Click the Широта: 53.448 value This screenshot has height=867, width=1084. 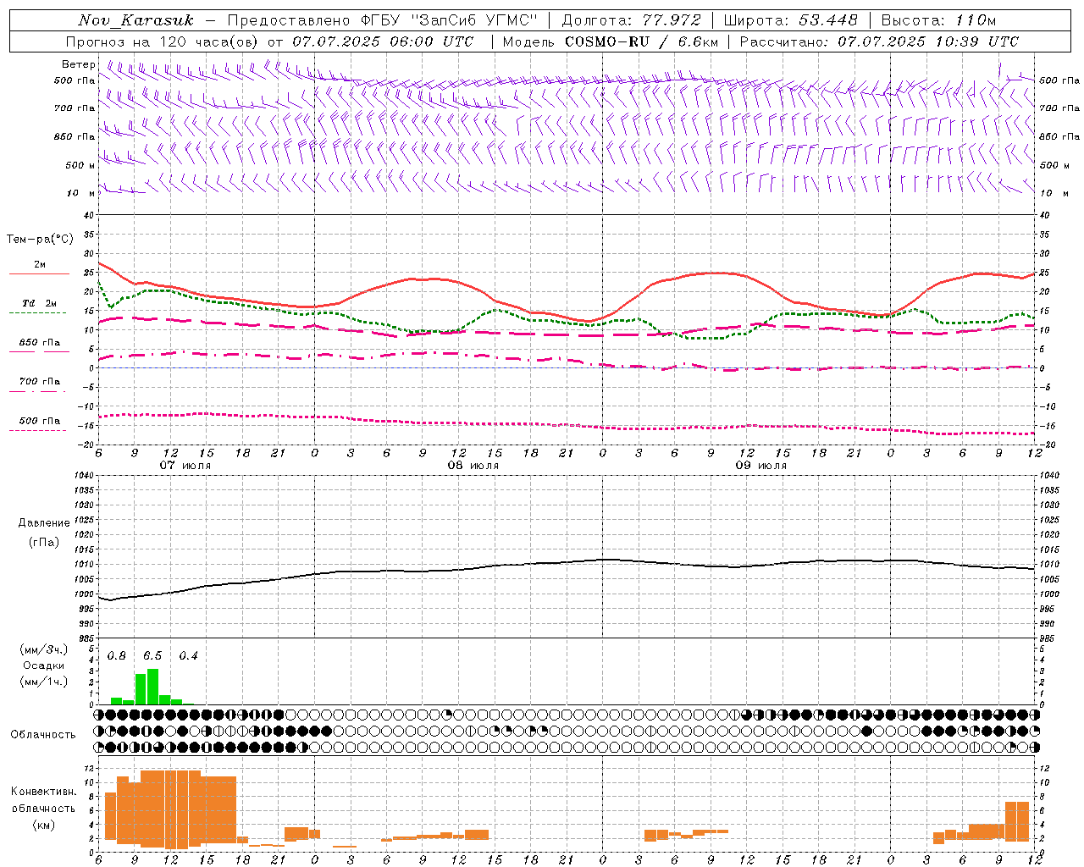click(x=790, y=20)
